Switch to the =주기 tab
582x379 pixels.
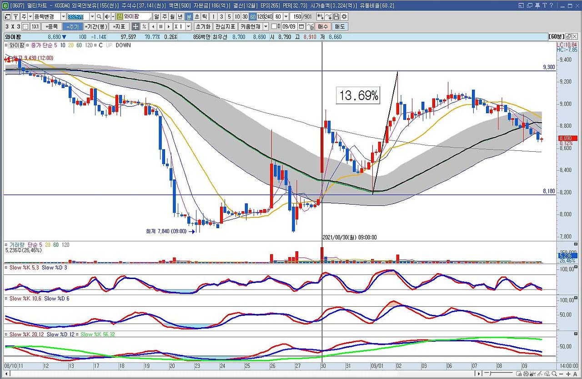coord(72,26)
